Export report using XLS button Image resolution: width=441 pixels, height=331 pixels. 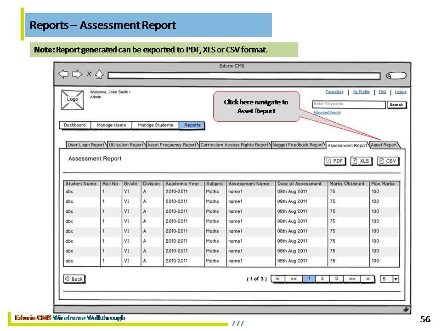tap(361, 161)
